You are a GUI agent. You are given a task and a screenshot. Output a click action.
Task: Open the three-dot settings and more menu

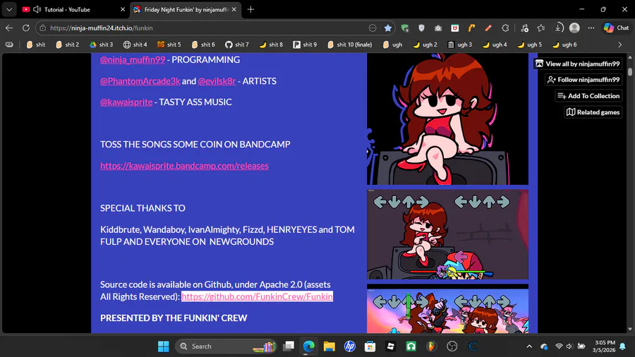pyautogui.click(x=591, y=28)
